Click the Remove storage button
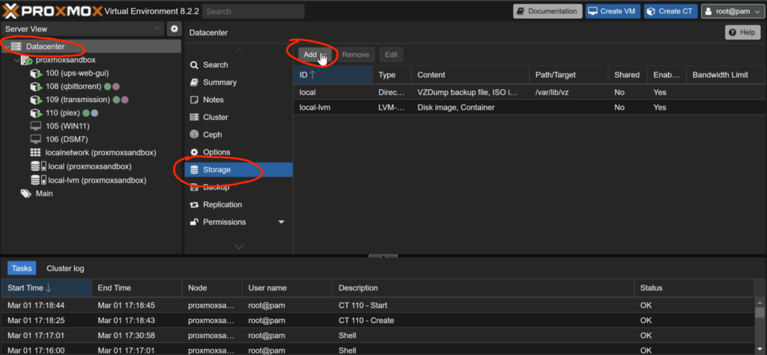 pyautogui.click(x=356, y=55)
